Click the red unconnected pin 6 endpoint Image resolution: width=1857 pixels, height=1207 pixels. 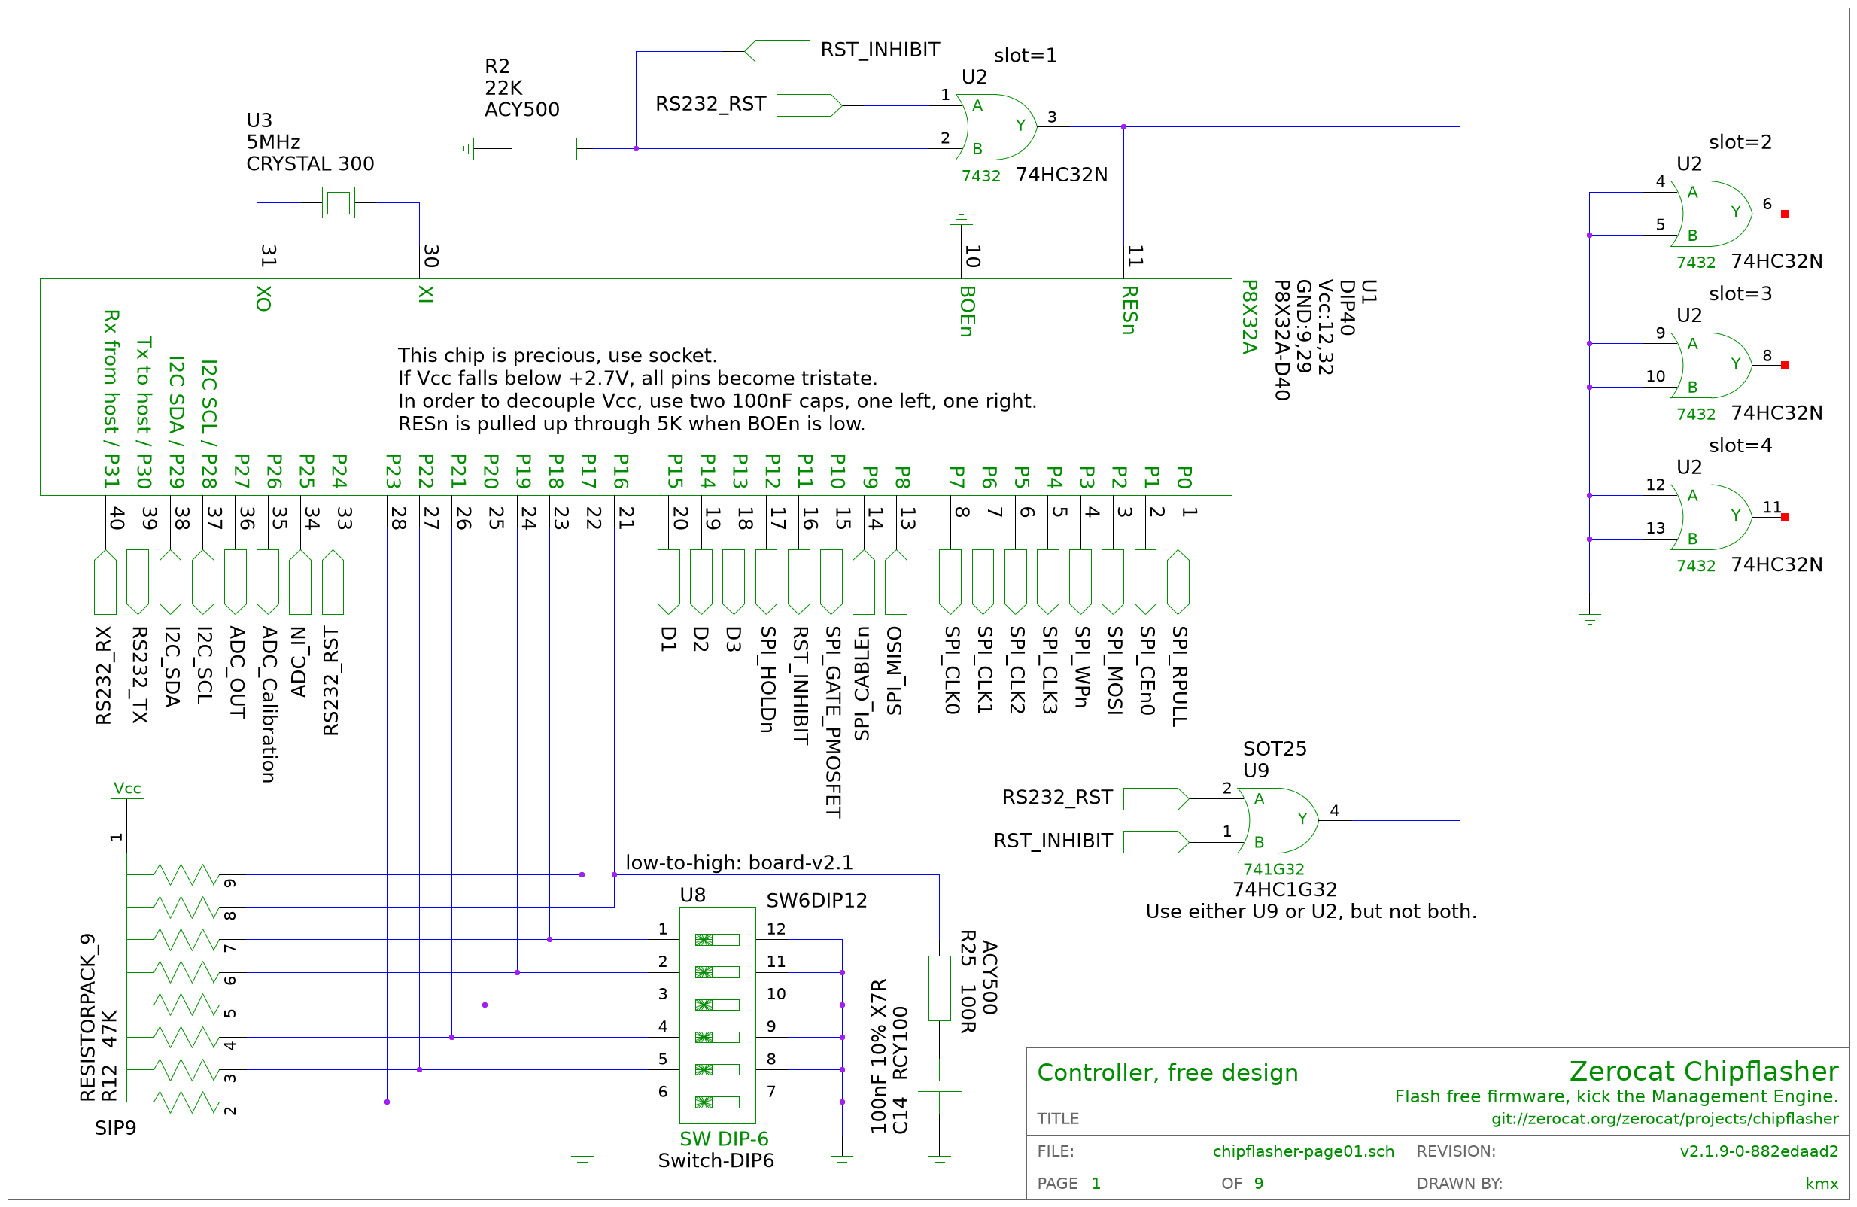click(x=1785, y=214)
